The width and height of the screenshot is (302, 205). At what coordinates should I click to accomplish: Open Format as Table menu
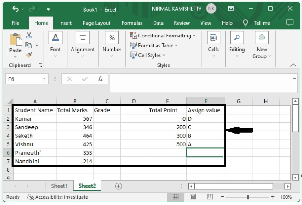[x=154, y=46]
